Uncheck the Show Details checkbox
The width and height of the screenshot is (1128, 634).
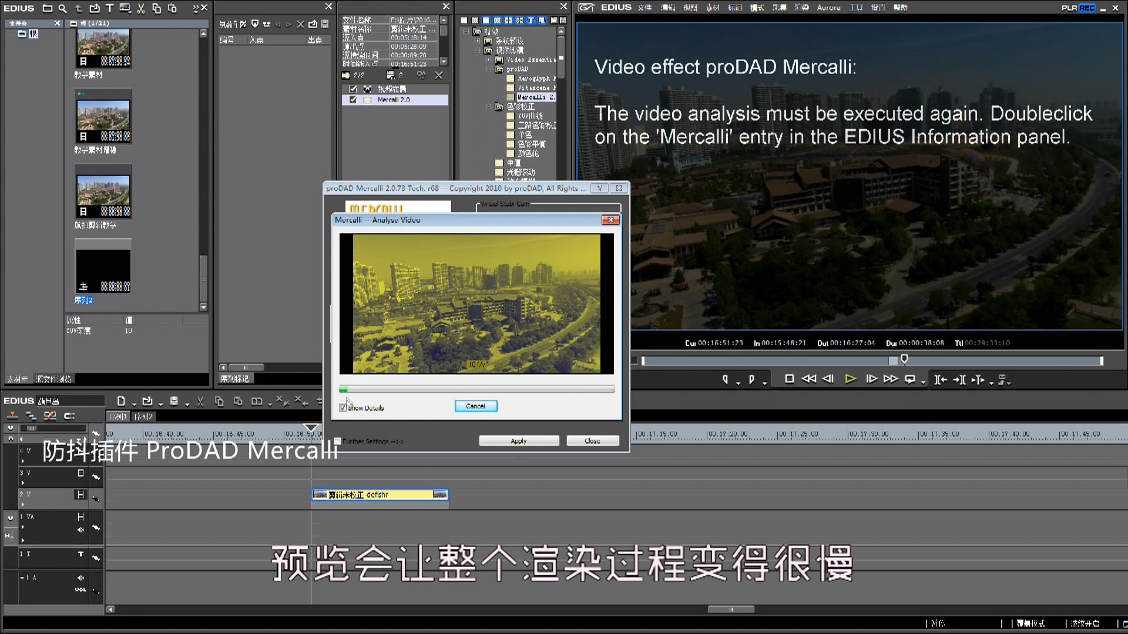pyautogui.click(x=343, y=407)
